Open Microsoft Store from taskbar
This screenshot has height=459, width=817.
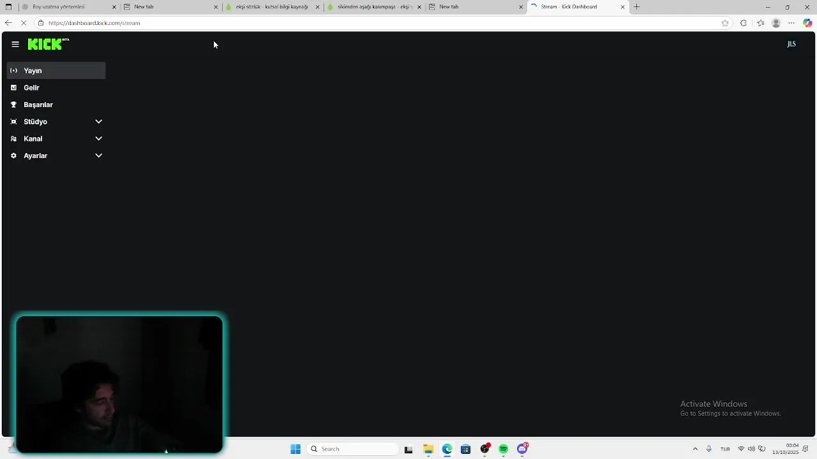pyautogui.click(x=466, y=449)
